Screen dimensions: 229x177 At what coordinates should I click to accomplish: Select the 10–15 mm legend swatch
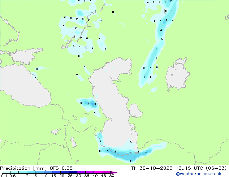[x=48, y=172]
